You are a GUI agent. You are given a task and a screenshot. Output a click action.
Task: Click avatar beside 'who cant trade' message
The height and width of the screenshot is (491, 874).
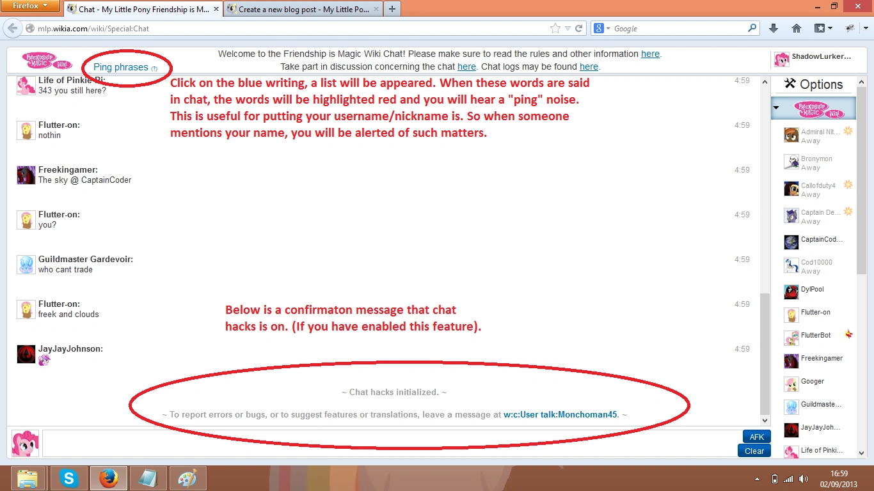pos(26,265)
